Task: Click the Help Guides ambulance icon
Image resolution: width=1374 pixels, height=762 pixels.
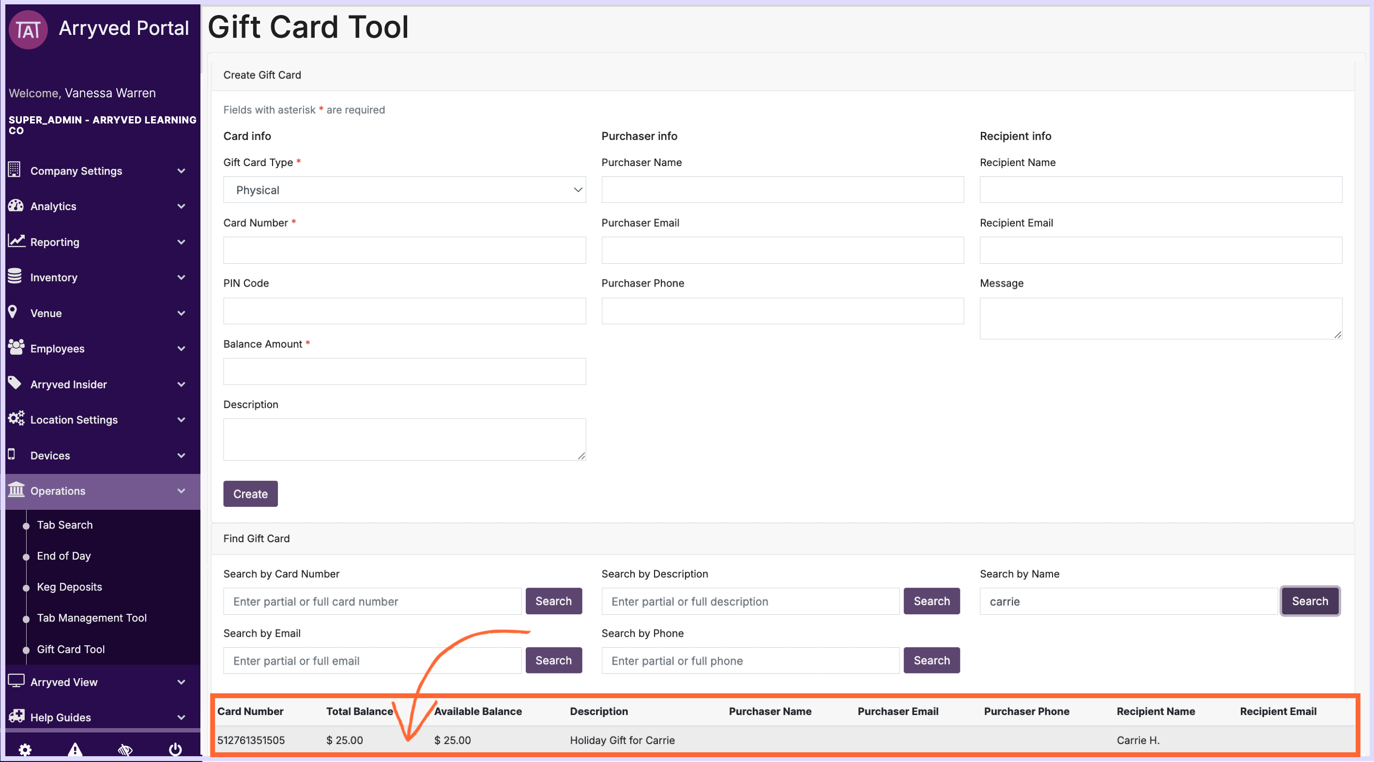Action: tap(16, 716)
